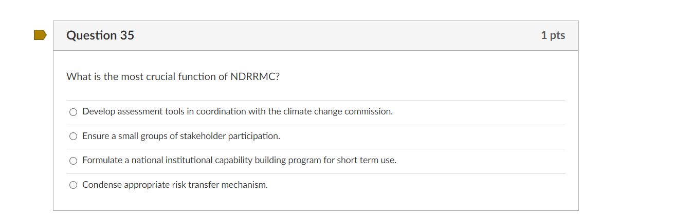The width and height of the screenshot is (673, 216).
Task: Pick the radio button for "Condense appropriate risk transfer"
Action: 74,185
